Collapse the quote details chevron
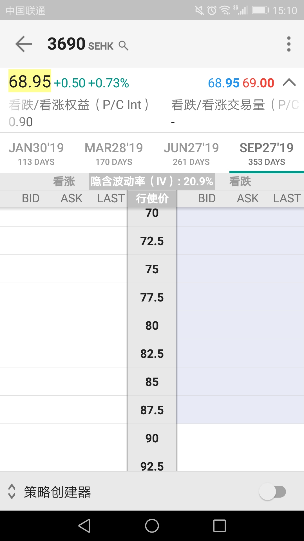The width and height of the screenshot is (304, 541). (x=289, y=83)
